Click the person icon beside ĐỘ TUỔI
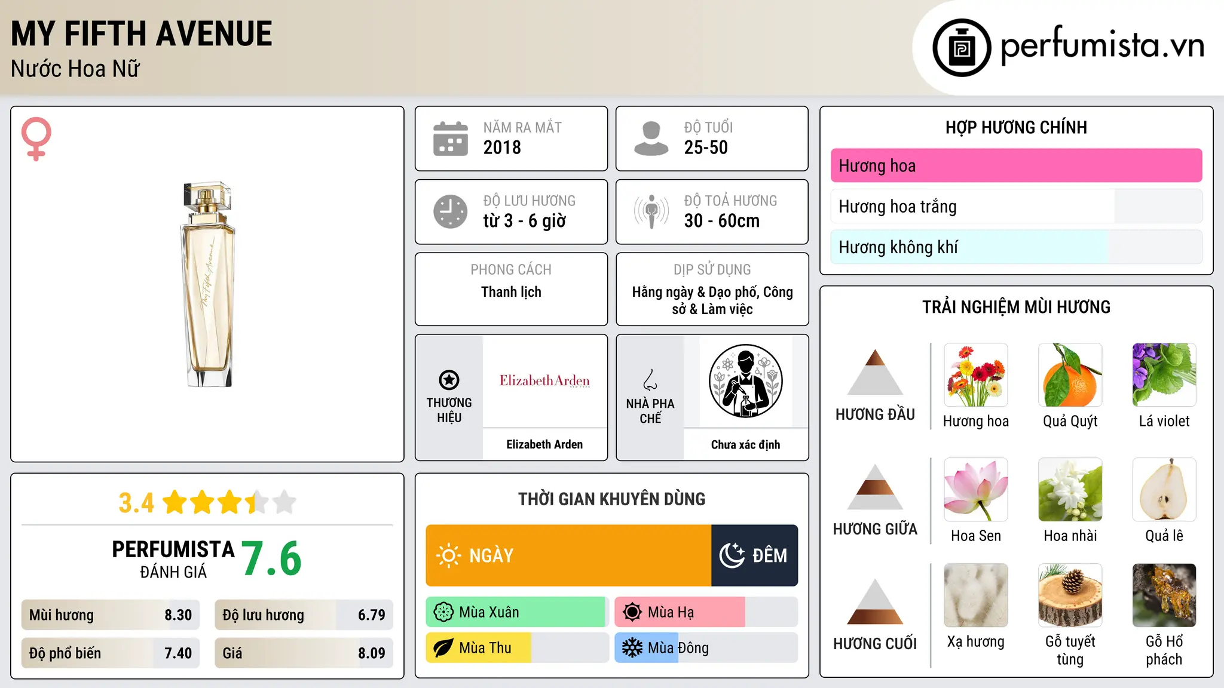The width and height of the screenshot is (1224, 688). click(x=651, y=139)
